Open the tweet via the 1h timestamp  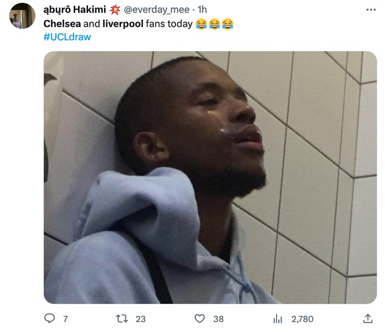pos(202,10)
